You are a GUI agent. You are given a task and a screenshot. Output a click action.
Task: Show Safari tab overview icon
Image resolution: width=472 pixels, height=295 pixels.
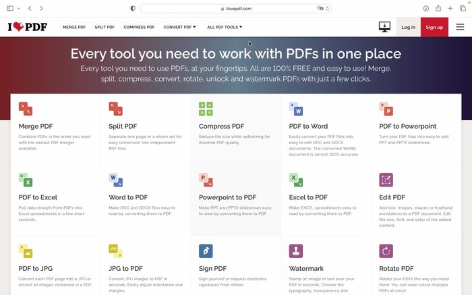(463, 9)
